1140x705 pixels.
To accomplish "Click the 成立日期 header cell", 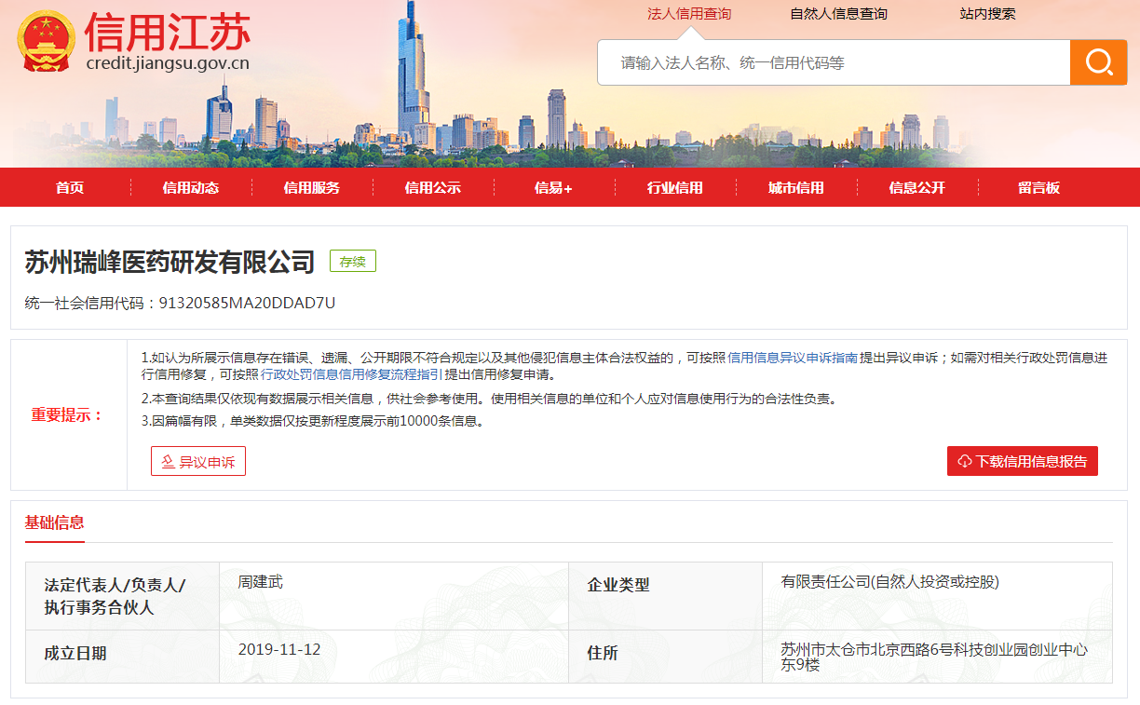I will tap(122, 657).
